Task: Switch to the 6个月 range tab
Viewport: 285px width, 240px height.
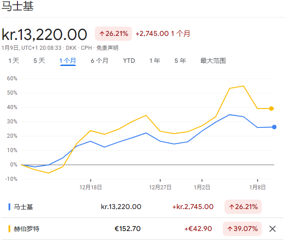Action: pos(99,61)
